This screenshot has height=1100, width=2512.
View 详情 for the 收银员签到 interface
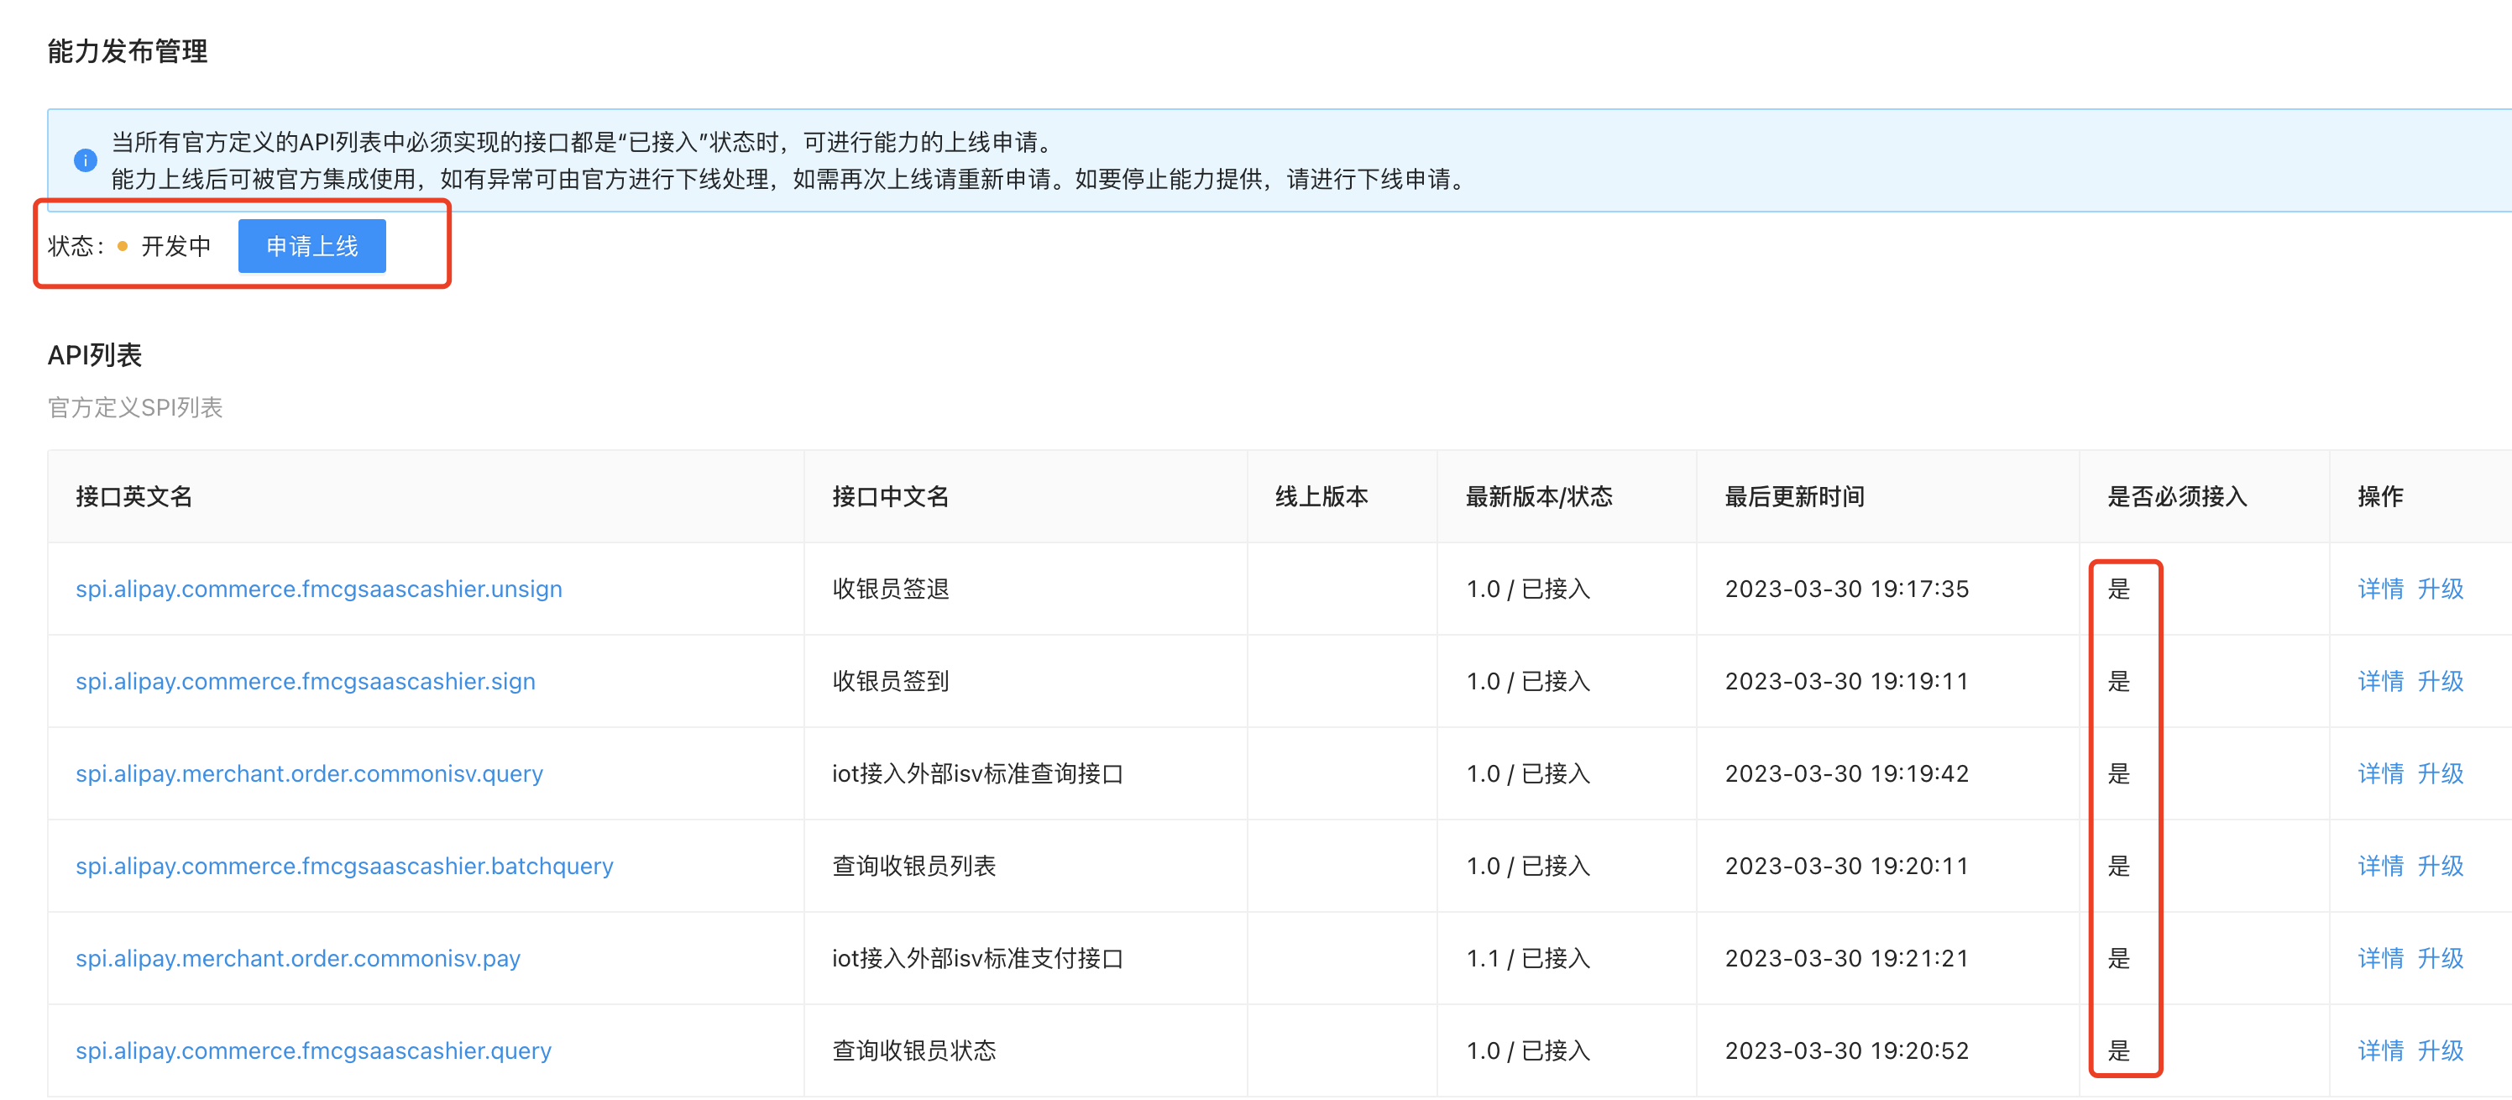coord(2380,682)
